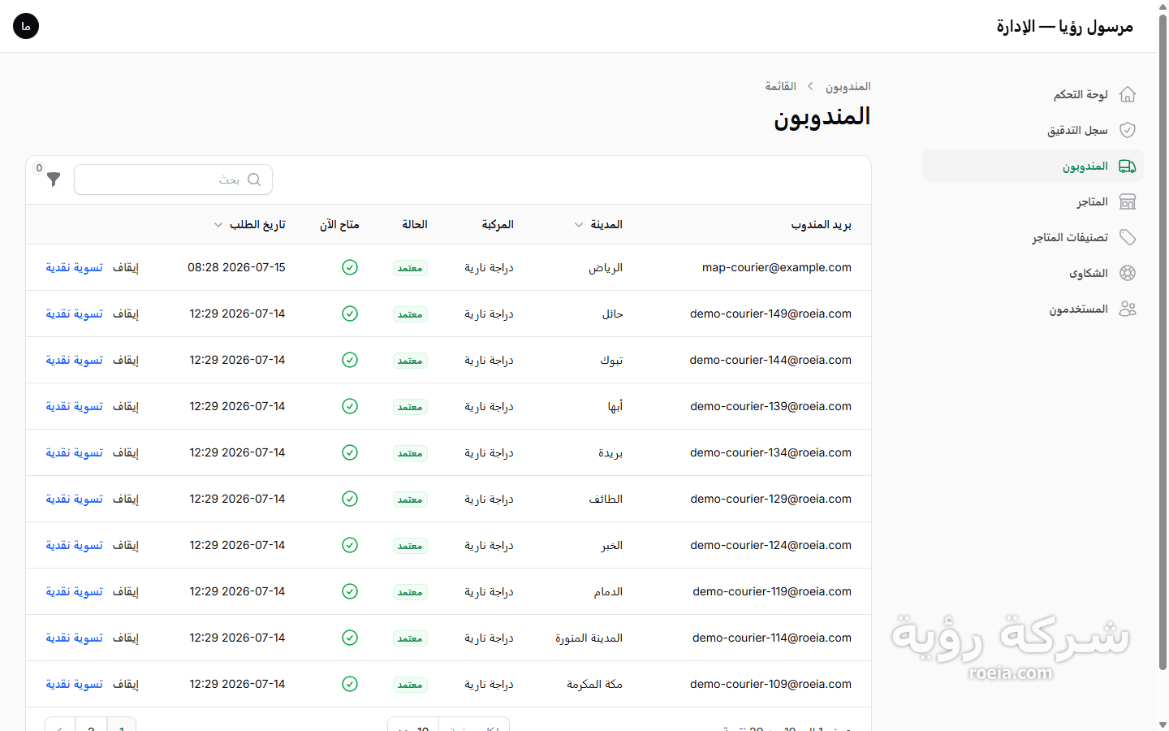Sort by the تاريخ الطلب column chevron
This screenshot has width=1169, height=731.
pos(218,225)
